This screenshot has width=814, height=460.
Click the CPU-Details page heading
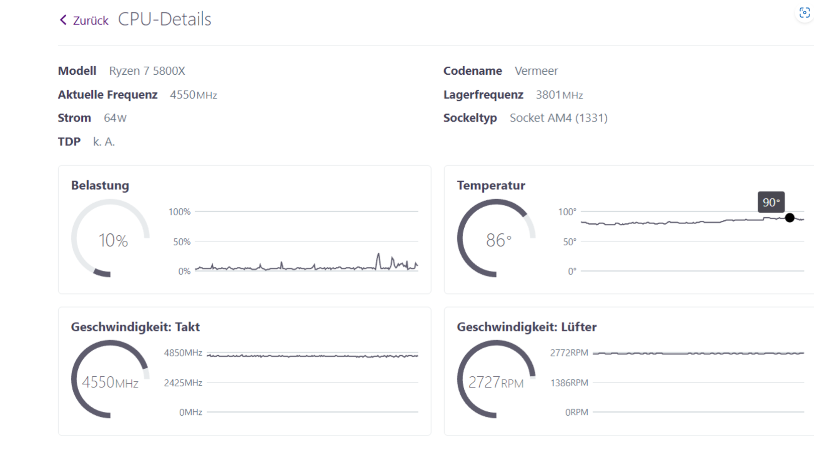tap(165, 19)
